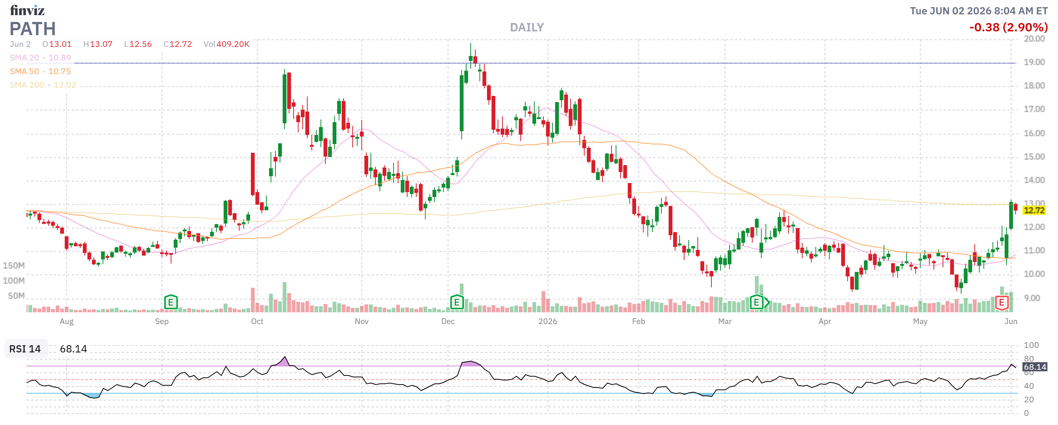Click the Sep label on time axis
The height and width of the screenshot is (425, 1058).
point(162,322)
